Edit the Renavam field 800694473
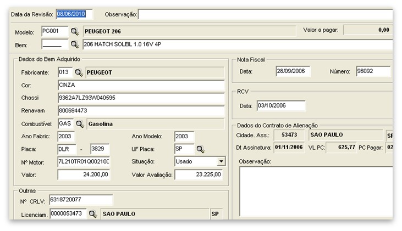 tap(141, 111)
